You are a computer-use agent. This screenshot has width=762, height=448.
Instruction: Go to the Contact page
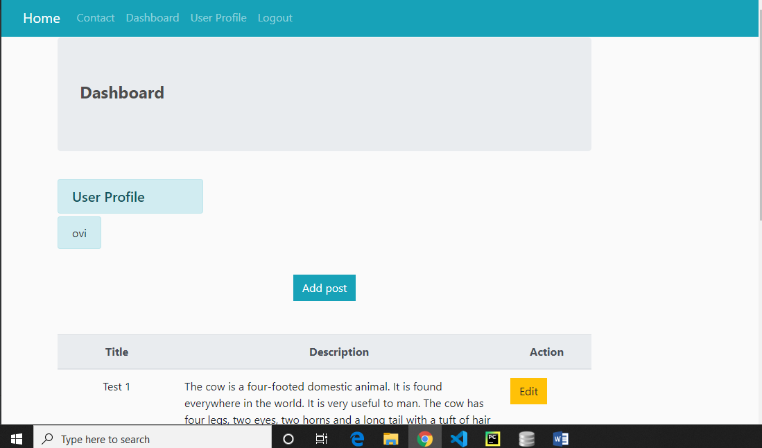click(96, 18)
